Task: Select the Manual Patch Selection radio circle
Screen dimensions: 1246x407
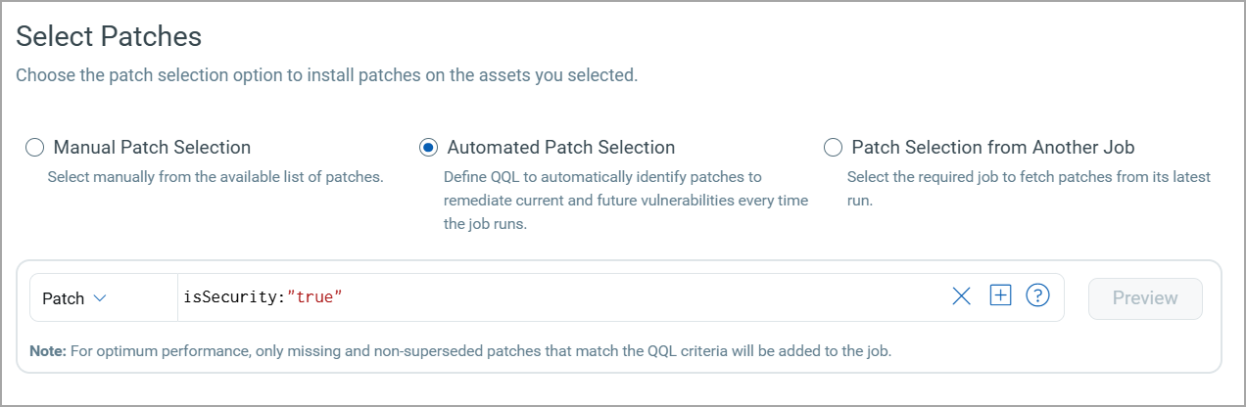Action: (35, 148)
